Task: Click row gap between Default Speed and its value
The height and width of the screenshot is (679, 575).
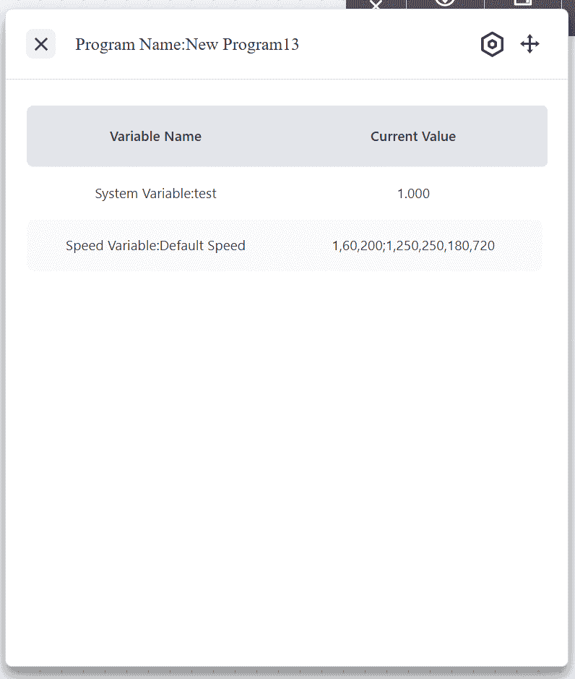Action: pyautogui.click(x=287, y=246)
